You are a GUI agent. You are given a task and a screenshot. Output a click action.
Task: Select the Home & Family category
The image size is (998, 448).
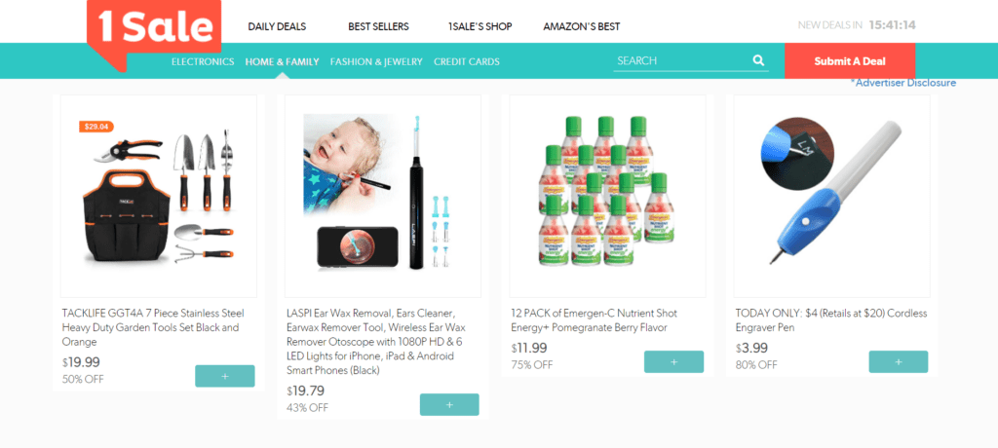(282, 61)
